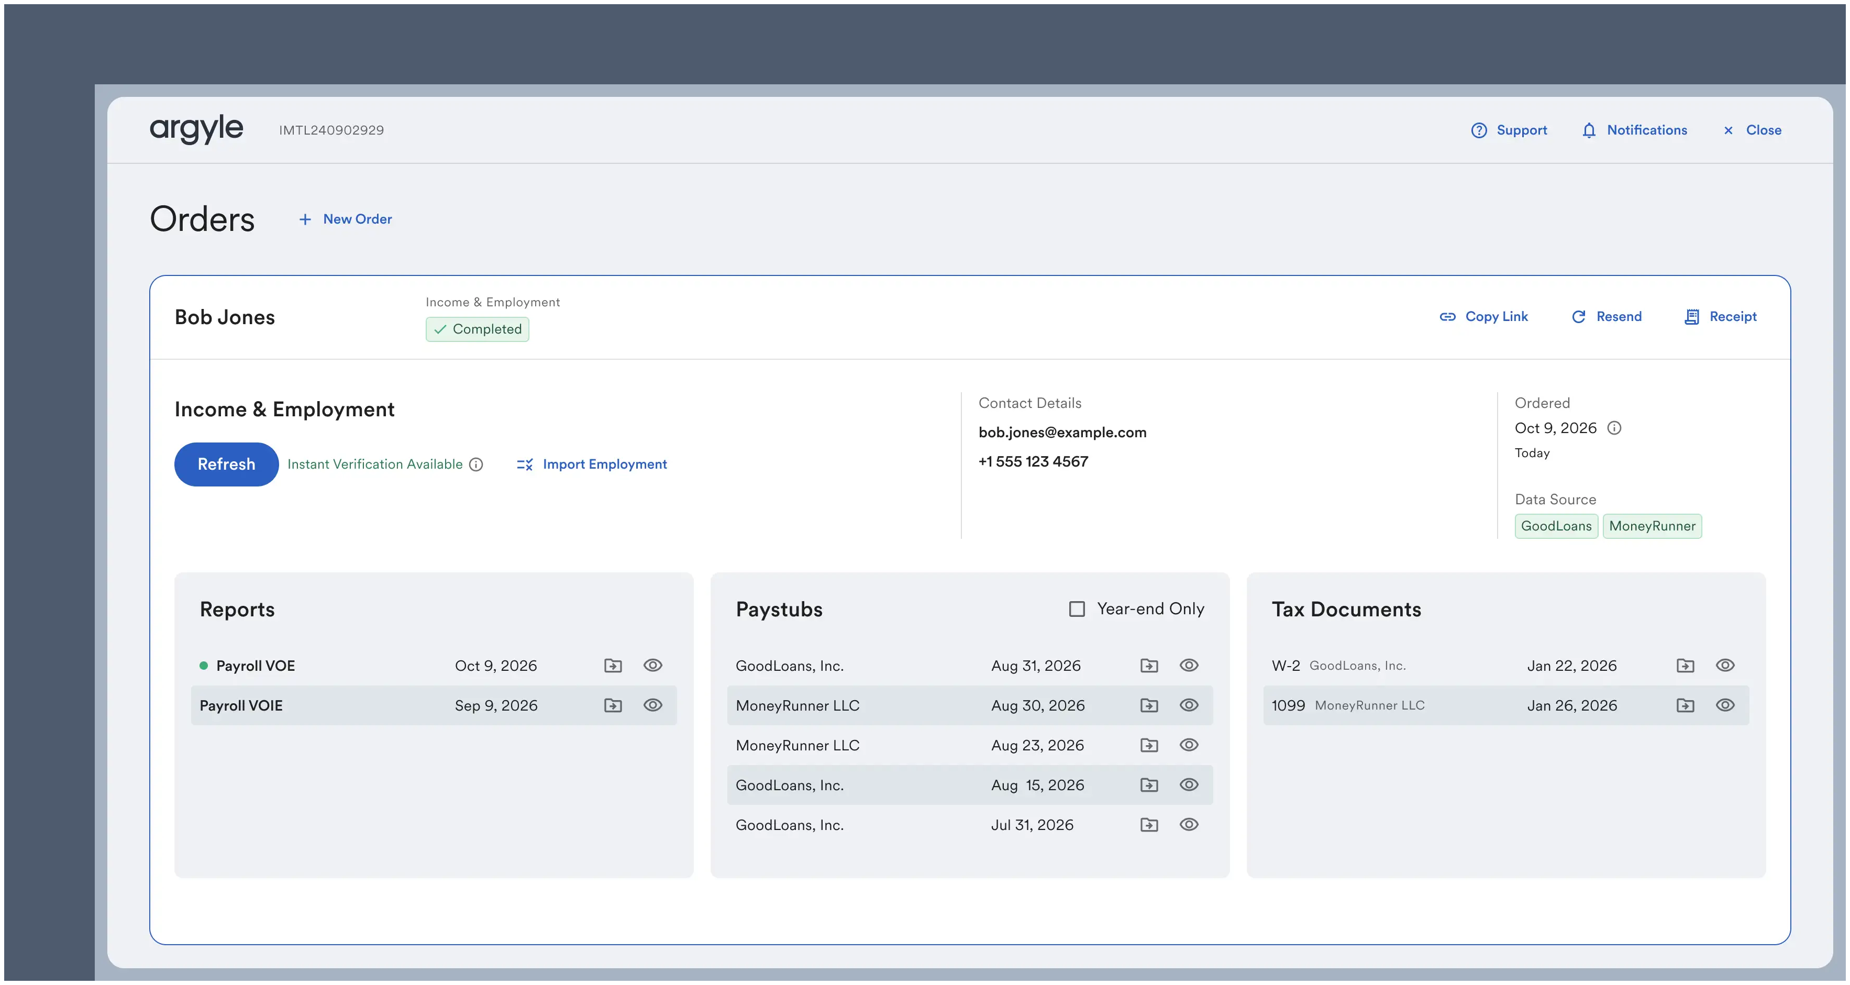Open the Copy Link icon for Bob Jones

point(1448,317)
